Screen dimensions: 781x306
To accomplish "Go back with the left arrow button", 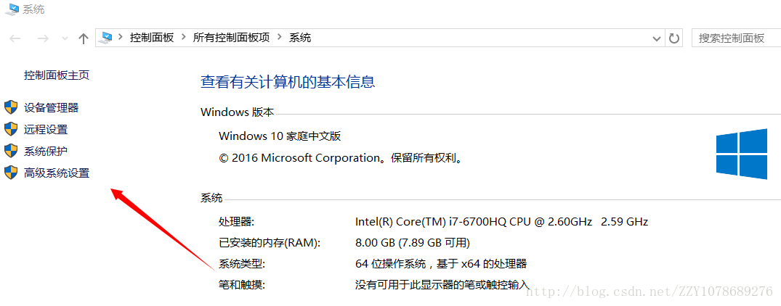I will click(x=15, y=38).
